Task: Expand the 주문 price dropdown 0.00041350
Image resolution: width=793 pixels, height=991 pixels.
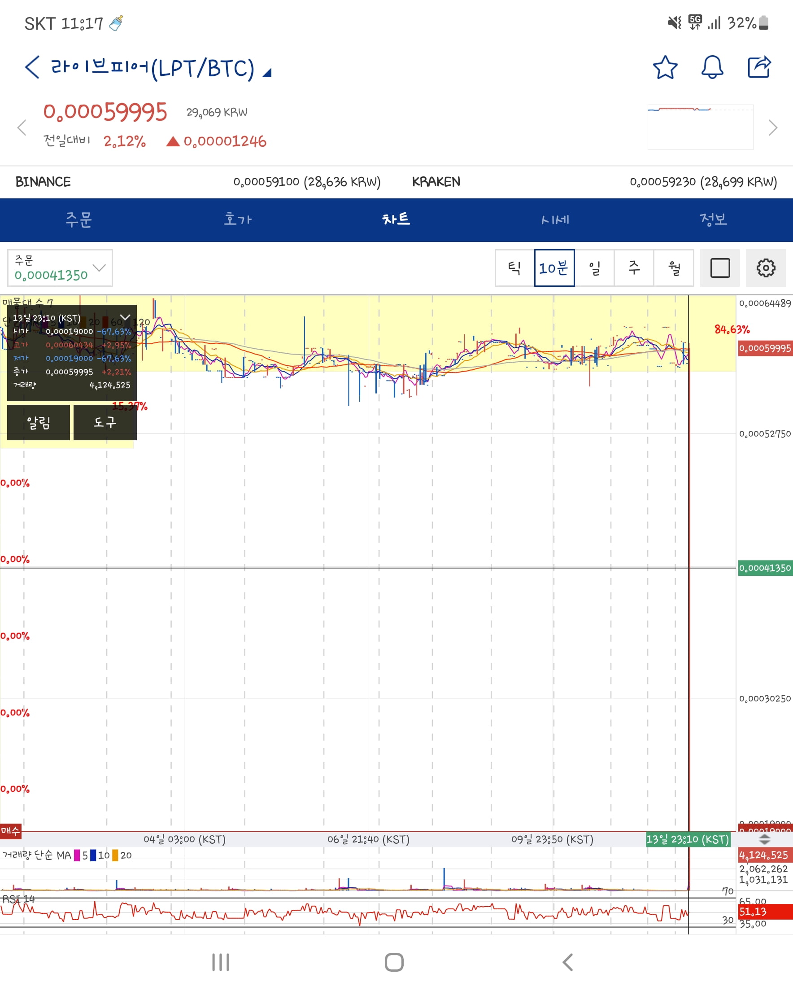Action: pyautogui.click(x=60, y=268)
